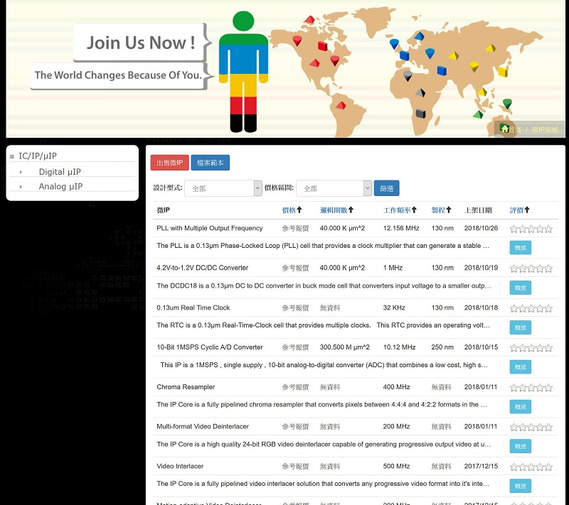Open 概述 overview for Chroma Resampler
Viewport: 569px width, 505px height.
pyautogui.click(x=520, y=406)
